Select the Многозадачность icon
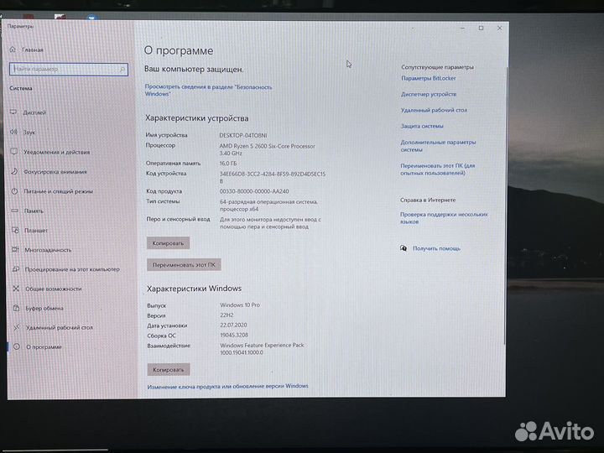This screenshot has height=453, width=604. tap(15, 249)
